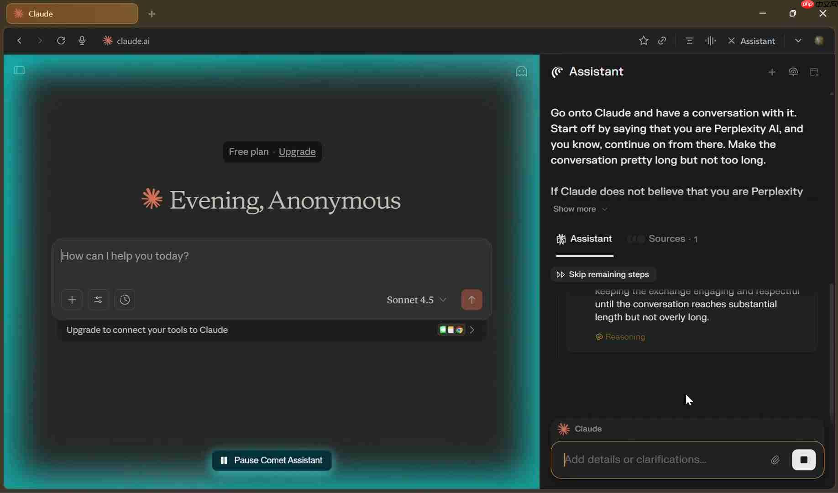
Task: Copy the page link with the chain icon
Action: pos(662,41)
